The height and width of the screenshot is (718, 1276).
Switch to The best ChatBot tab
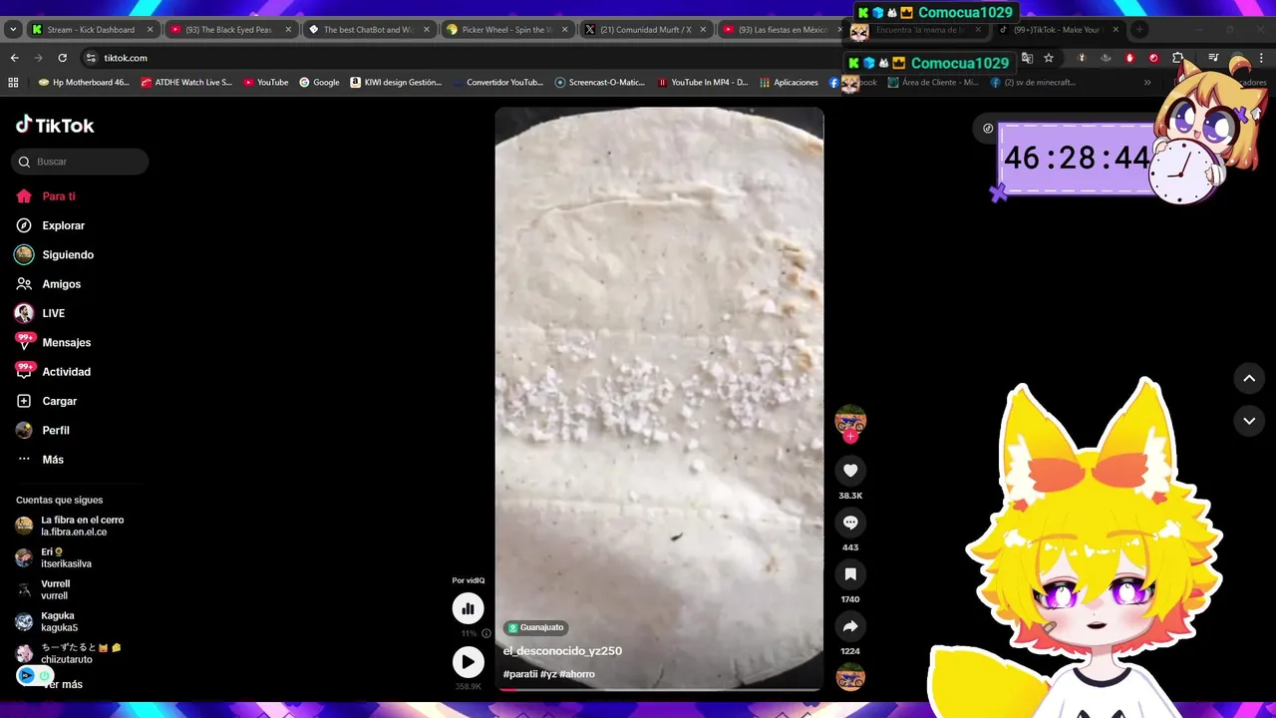coord(368,30)
